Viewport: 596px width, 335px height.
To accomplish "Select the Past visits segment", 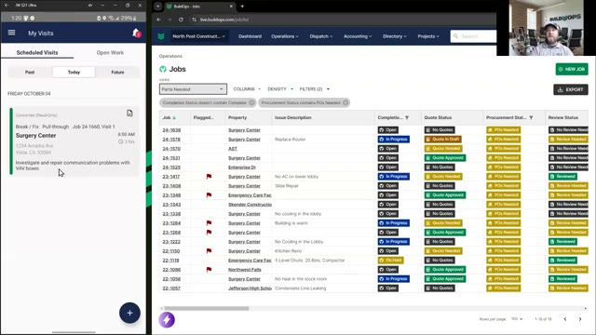I will (30, 73).
